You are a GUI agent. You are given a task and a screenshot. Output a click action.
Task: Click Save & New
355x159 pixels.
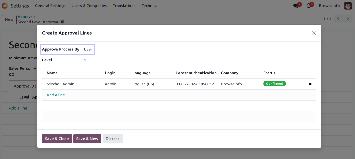coord(87,139)
